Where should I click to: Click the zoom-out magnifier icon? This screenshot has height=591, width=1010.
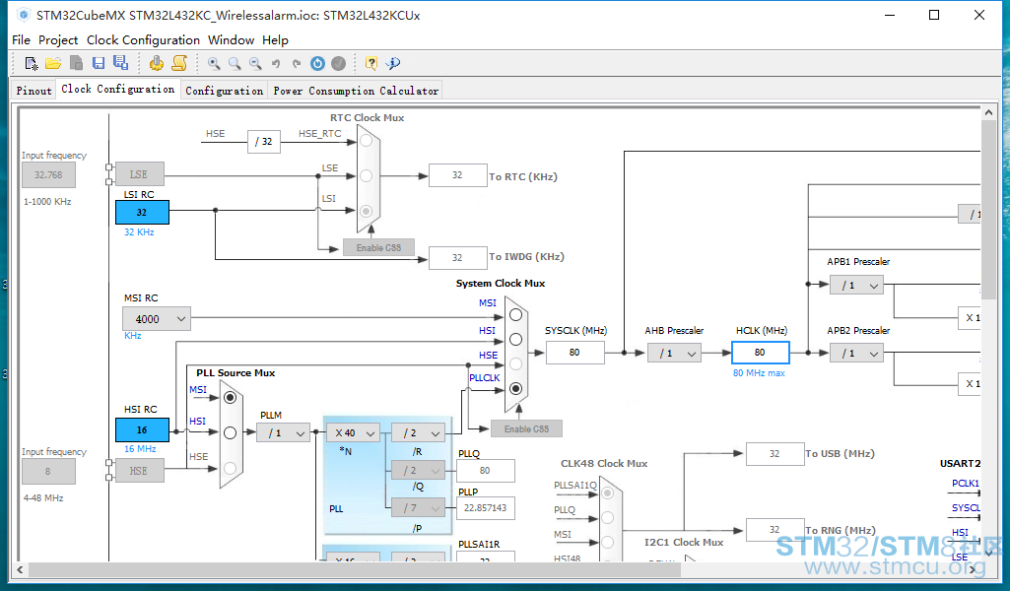click(x=256, y=63)
